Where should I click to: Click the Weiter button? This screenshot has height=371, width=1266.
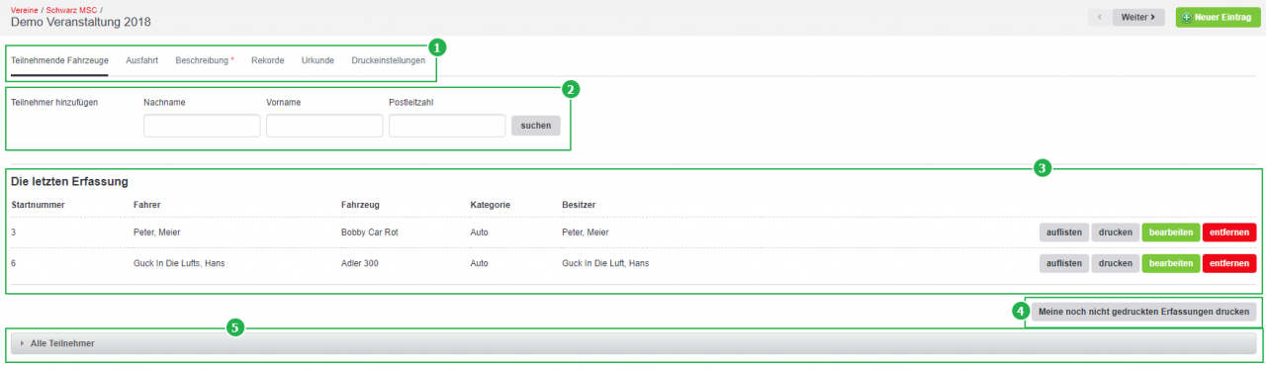click(1138, 17)
